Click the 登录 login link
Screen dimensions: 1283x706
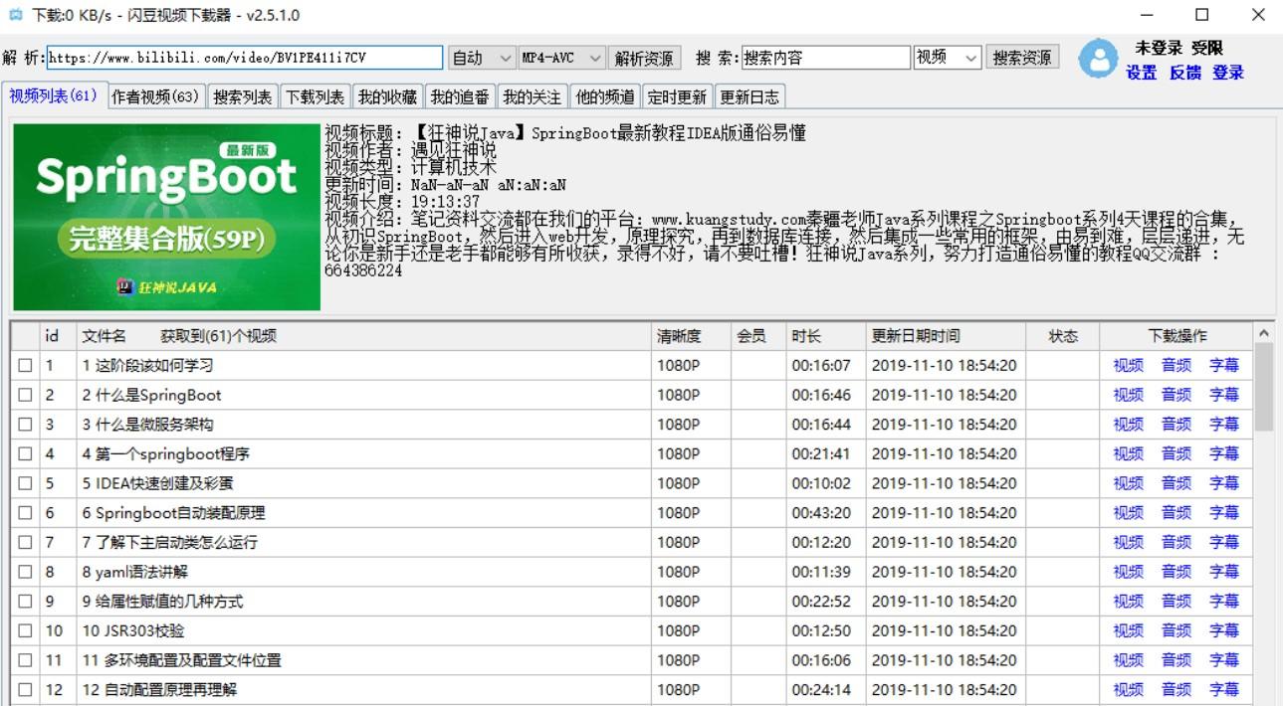click(x=1228, y=73)
